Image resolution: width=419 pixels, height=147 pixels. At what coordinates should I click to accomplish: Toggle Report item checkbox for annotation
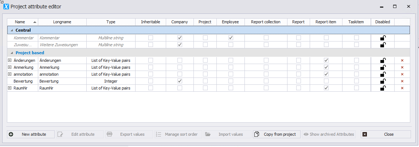click(x=326, y=74)
